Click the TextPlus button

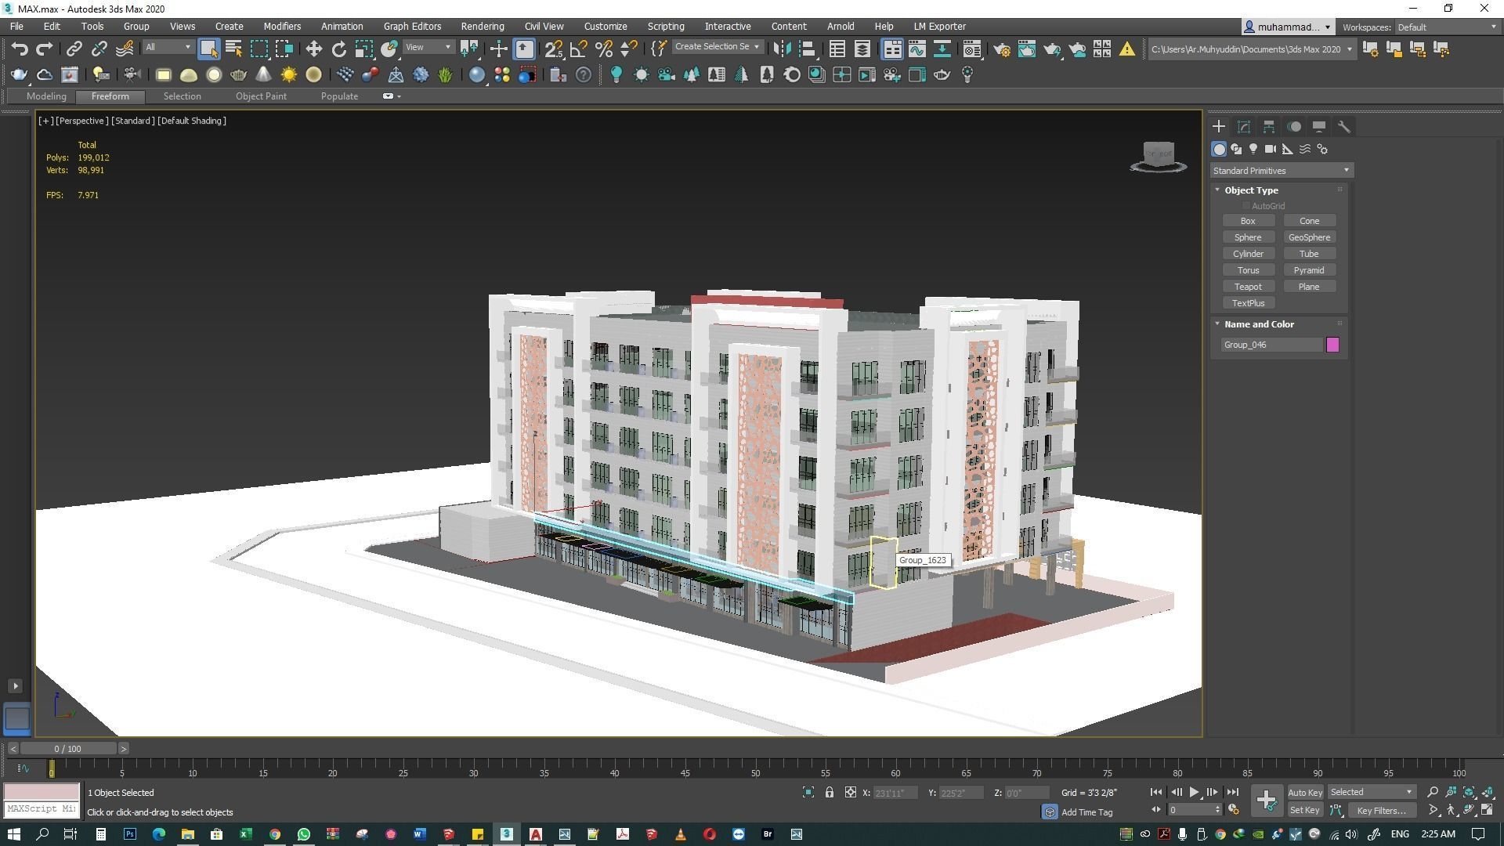tap(1248, 303)
